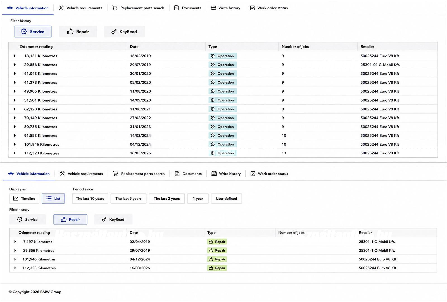Open the bottom Documents tab
The image size is (447, 302).
[188, 174]
